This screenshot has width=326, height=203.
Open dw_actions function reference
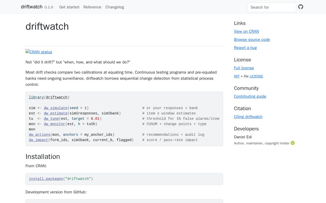pos(39,135)
